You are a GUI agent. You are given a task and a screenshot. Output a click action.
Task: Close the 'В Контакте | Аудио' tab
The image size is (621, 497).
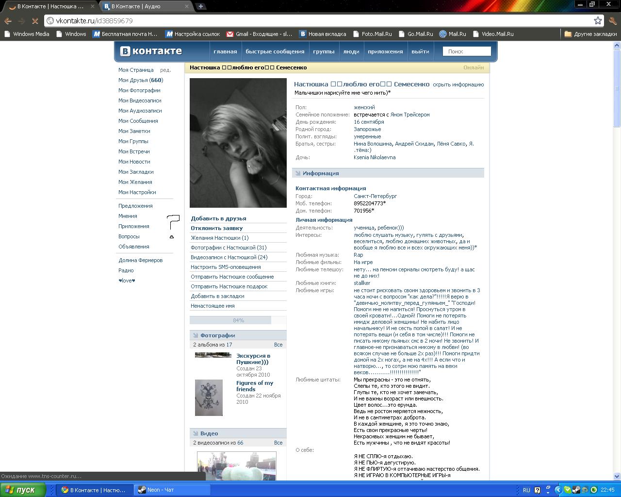(187, 6)
